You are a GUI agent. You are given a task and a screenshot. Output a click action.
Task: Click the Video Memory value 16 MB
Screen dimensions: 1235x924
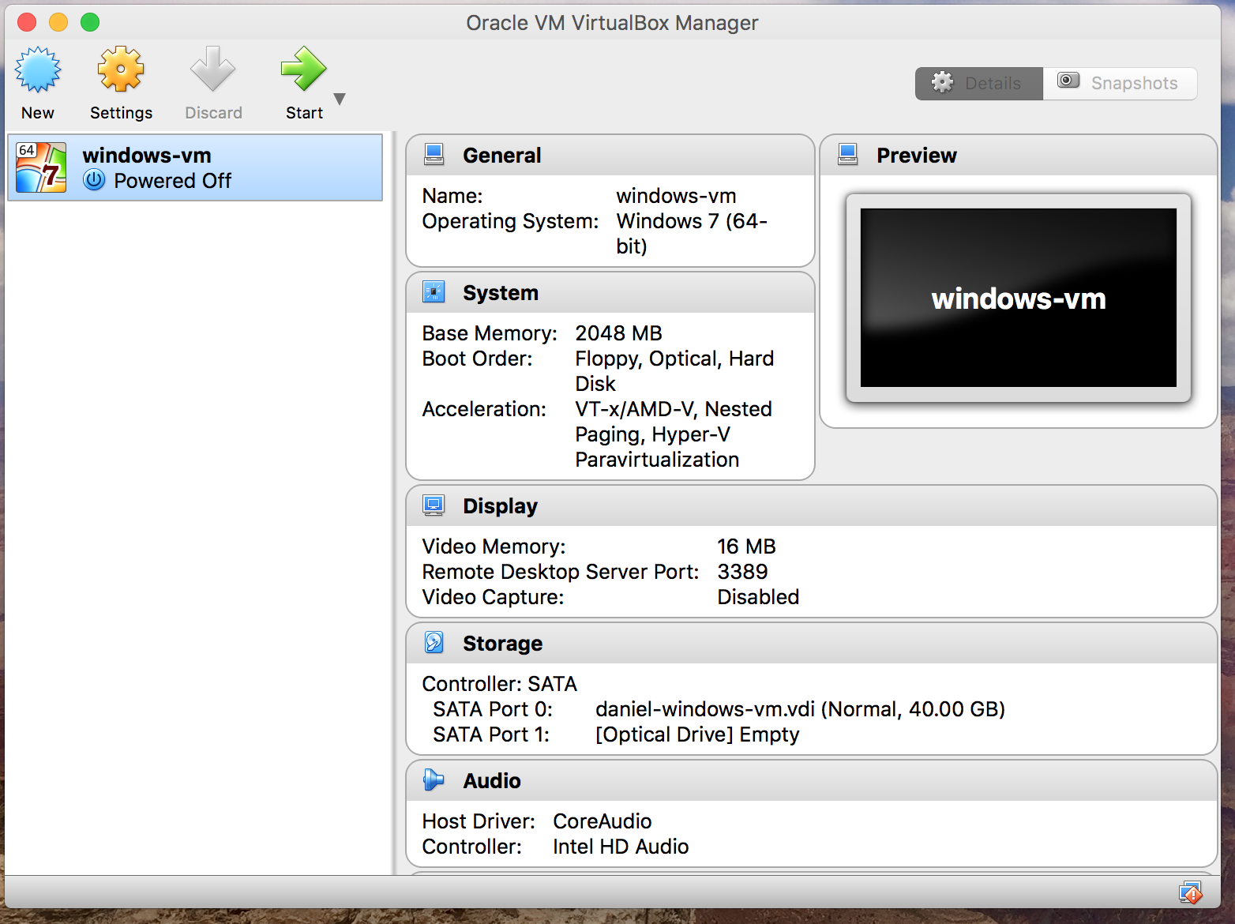point(746,547)
